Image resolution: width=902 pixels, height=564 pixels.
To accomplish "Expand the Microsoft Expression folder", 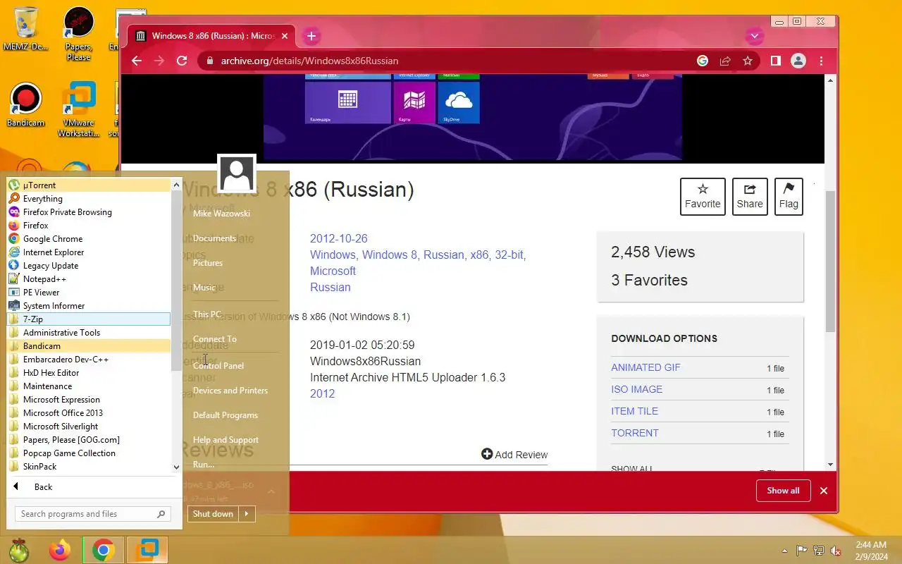I will coord(89,400).
